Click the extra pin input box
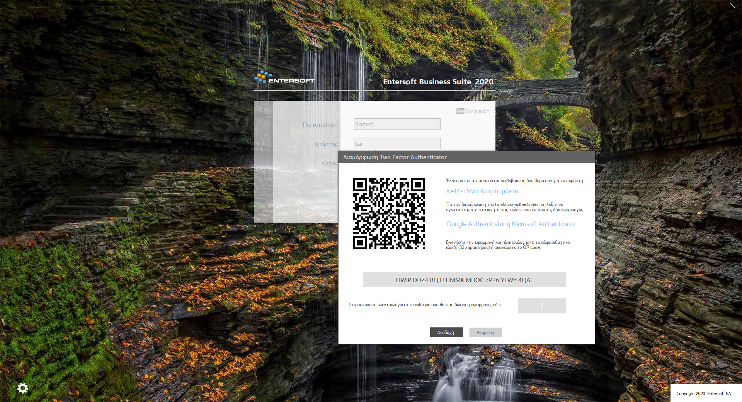 [542, 305]
